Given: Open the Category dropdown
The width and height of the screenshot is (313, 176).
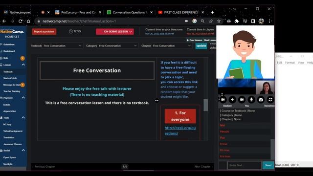Looking at the screenshot, I should click(x=117, y=45).
